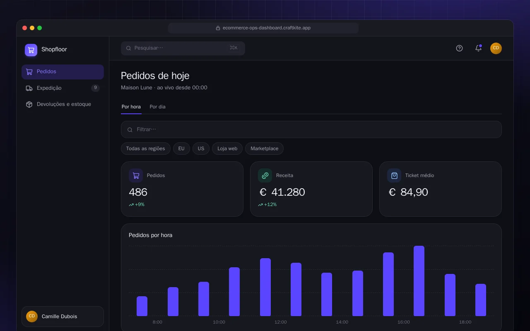Open the notifications bell icon
Viewport: 530px width, 331px height.
[478, 48]
